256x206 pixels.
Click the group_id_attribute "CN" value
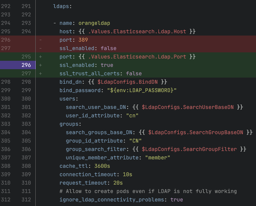[x=135, y=141]
